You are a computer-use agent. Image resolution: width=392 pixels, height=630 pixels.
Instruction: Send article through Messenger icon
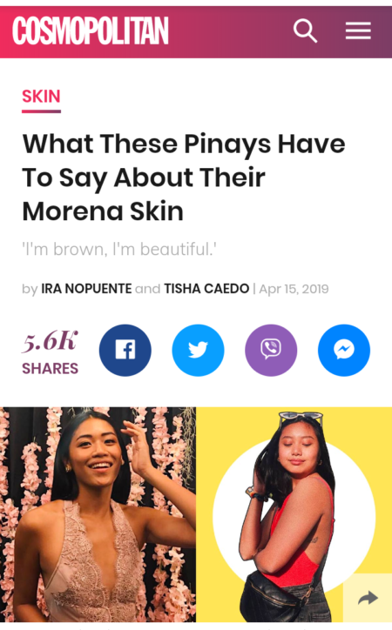344,350
